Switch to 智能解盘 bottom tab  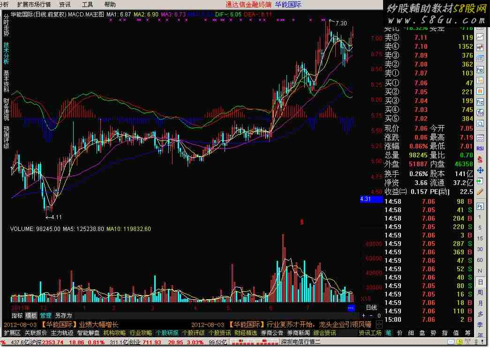coord(88,333)
